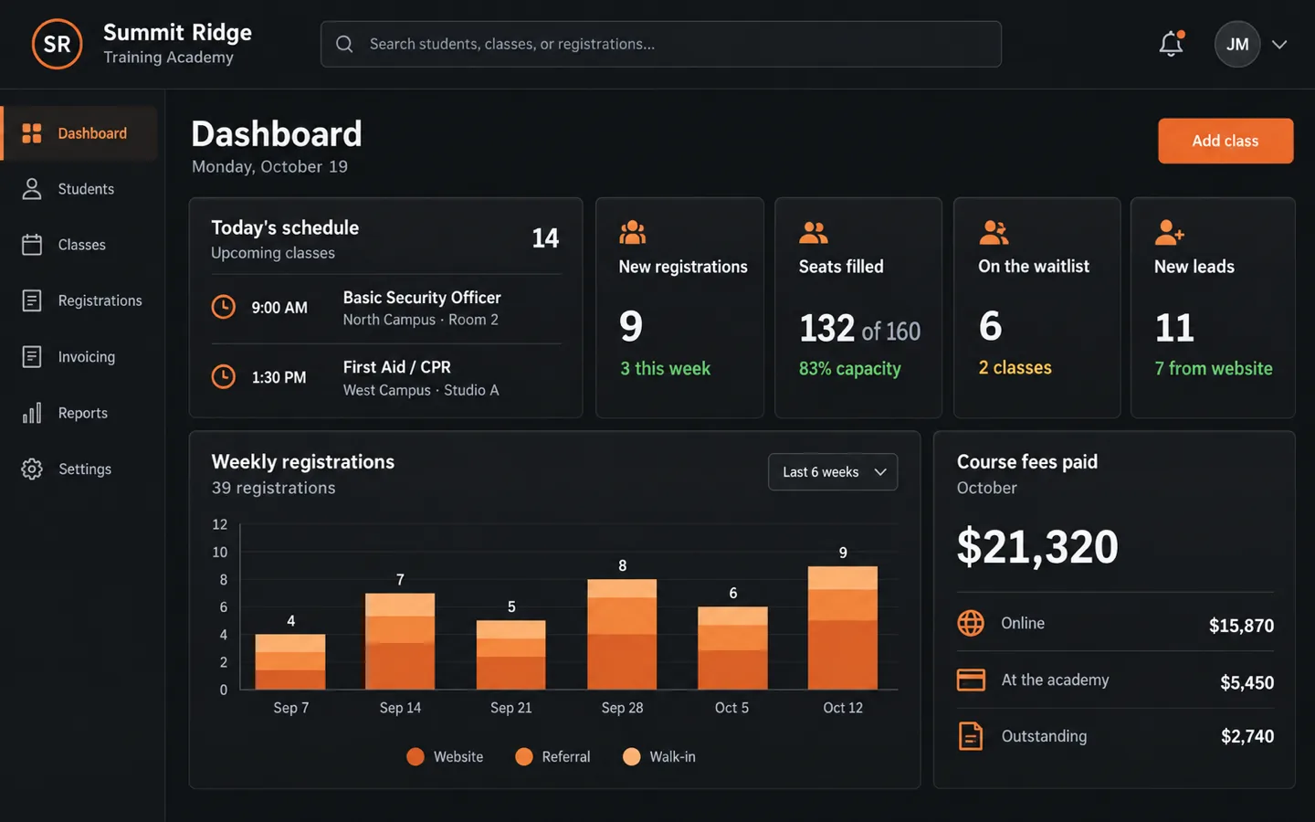The width and height of the screenshot is (1315, 822).
Task: Toggle the Walk-in legend swatch
Action: [631, 756]
